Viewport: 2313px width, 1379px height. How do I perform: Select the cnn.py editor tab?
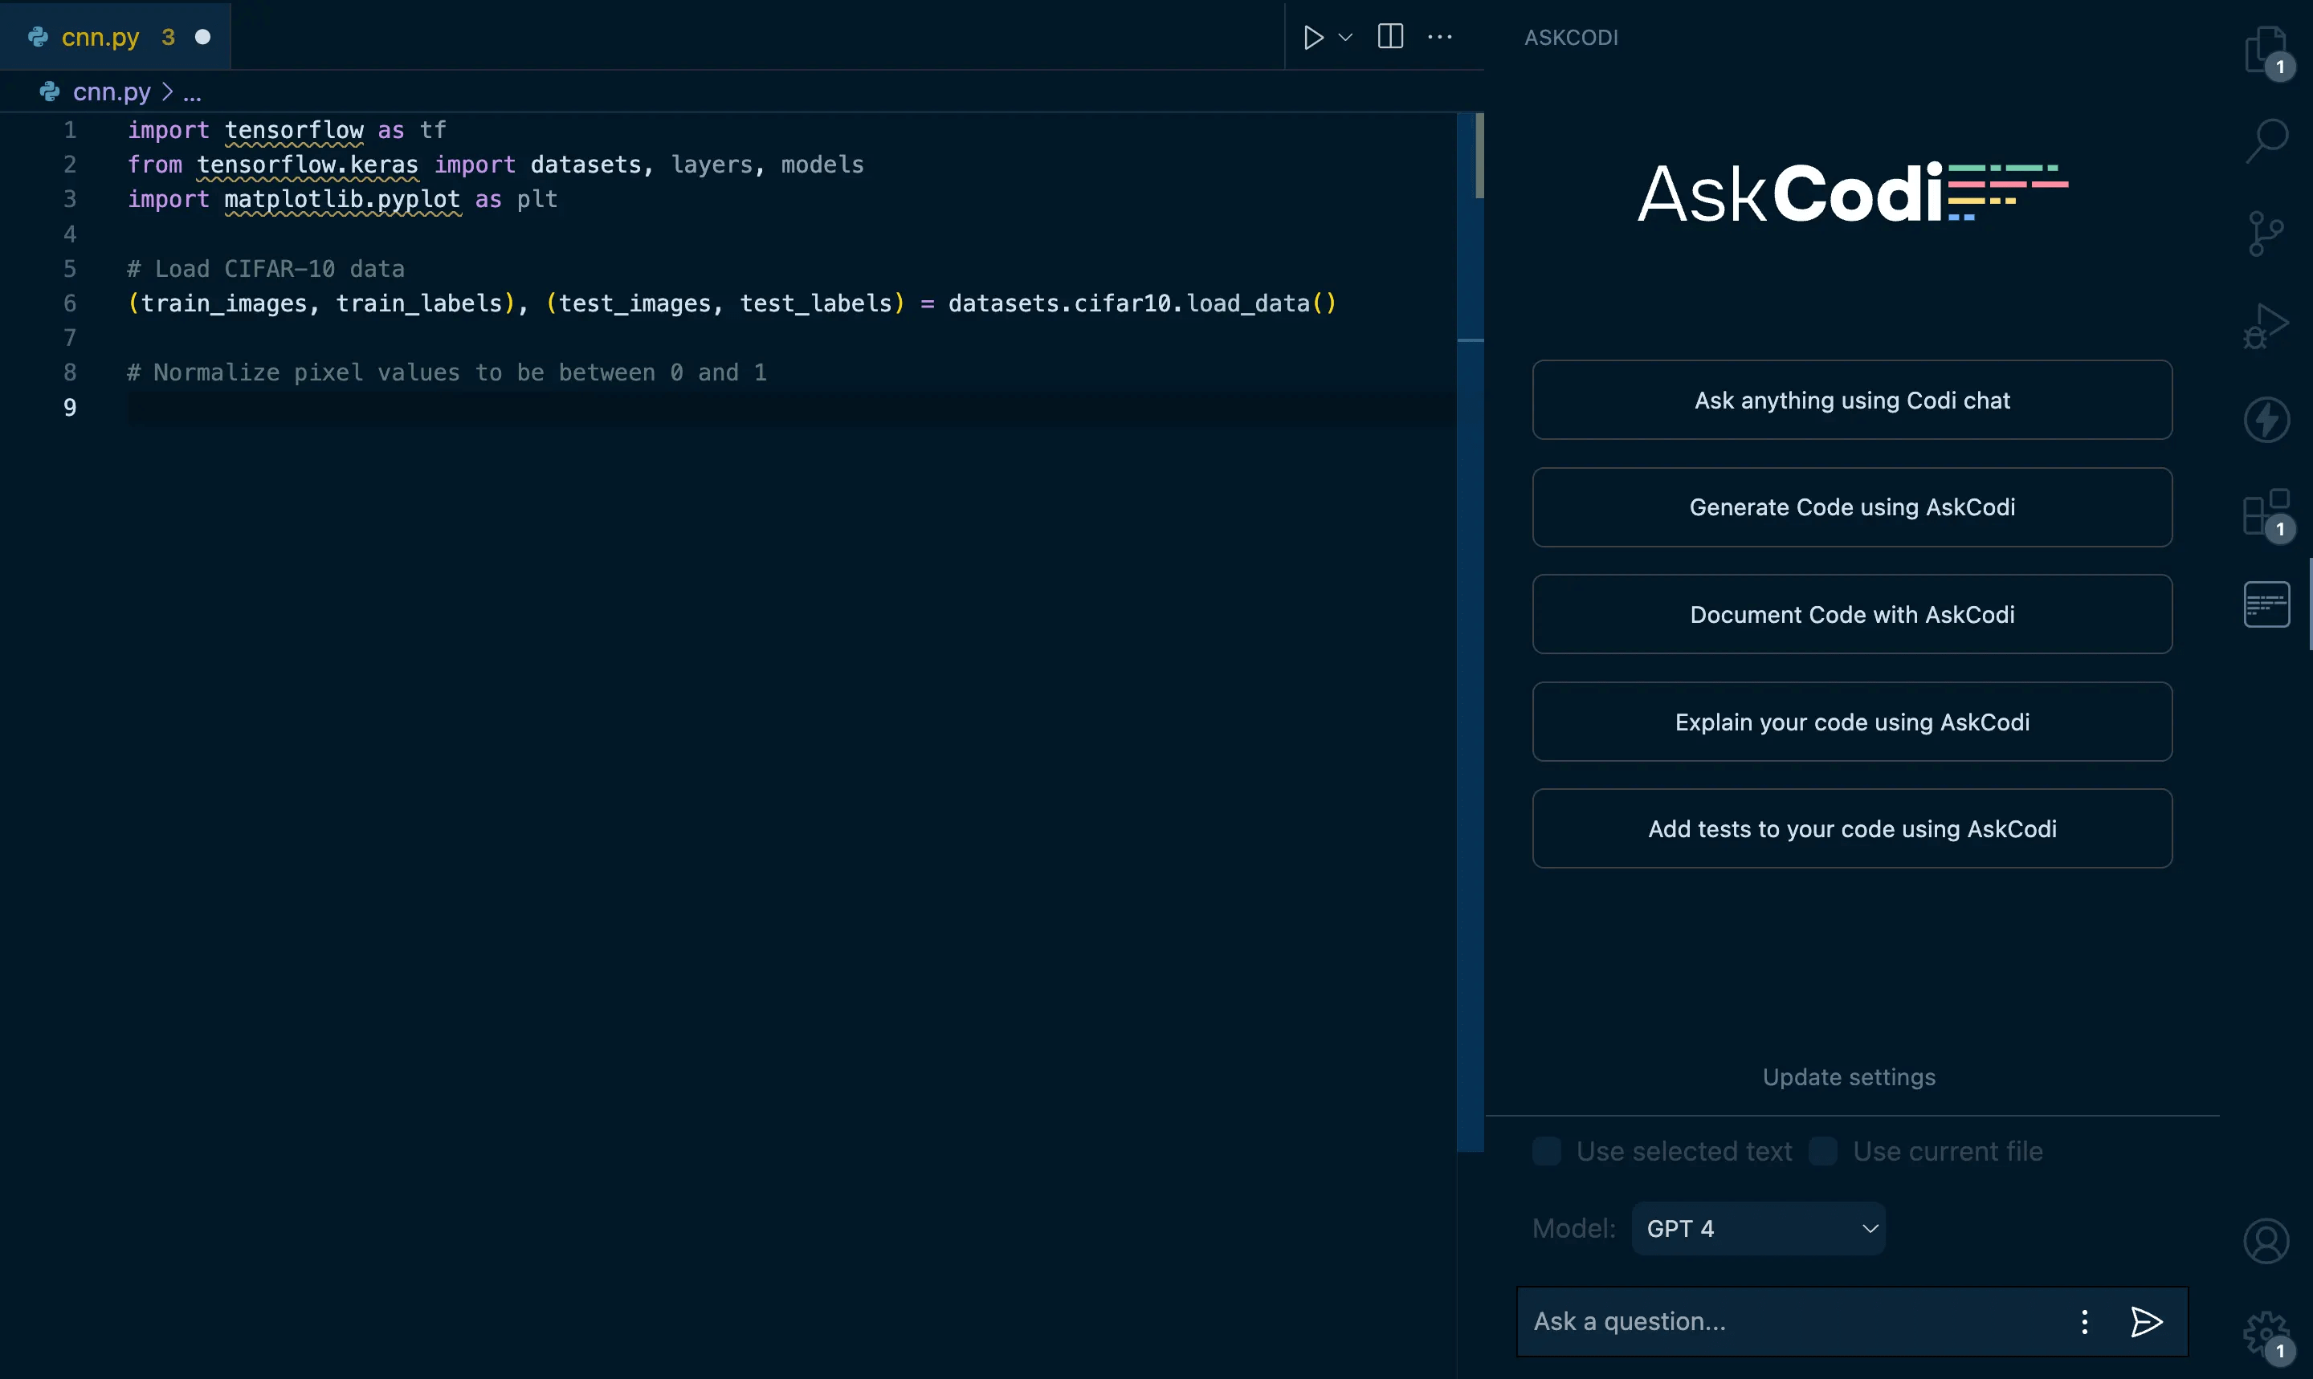coord(100,37)
